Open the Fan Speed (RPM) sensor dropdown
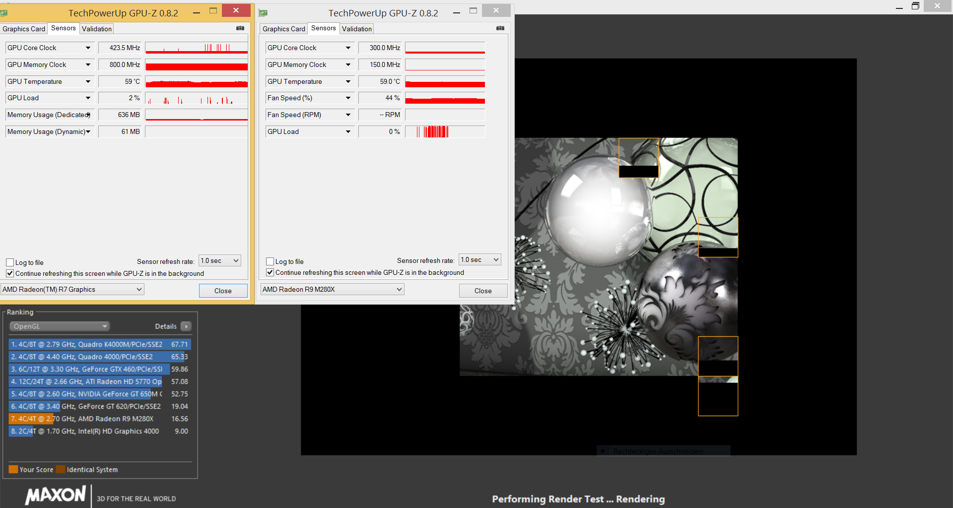This screenshot has height=508, width=953. [348, 115]
